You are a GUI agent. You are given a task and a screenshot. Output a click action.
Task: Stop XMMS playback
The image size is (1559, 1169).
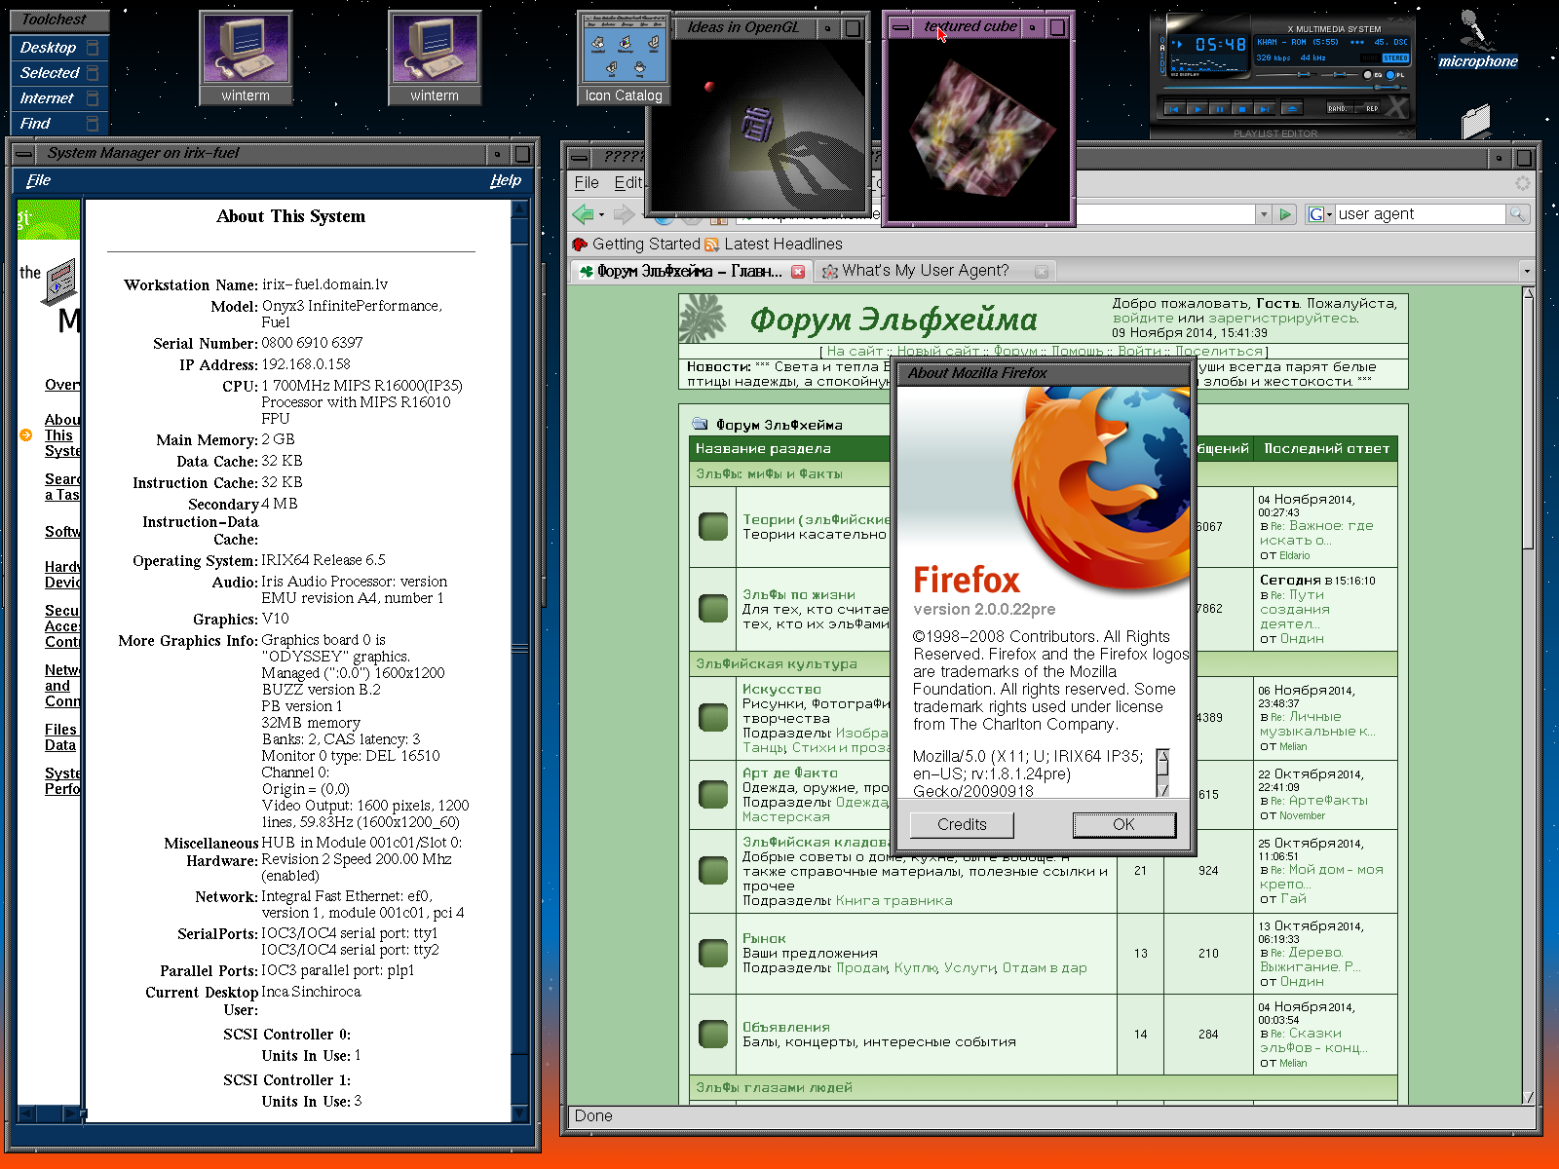[1242, 108]
